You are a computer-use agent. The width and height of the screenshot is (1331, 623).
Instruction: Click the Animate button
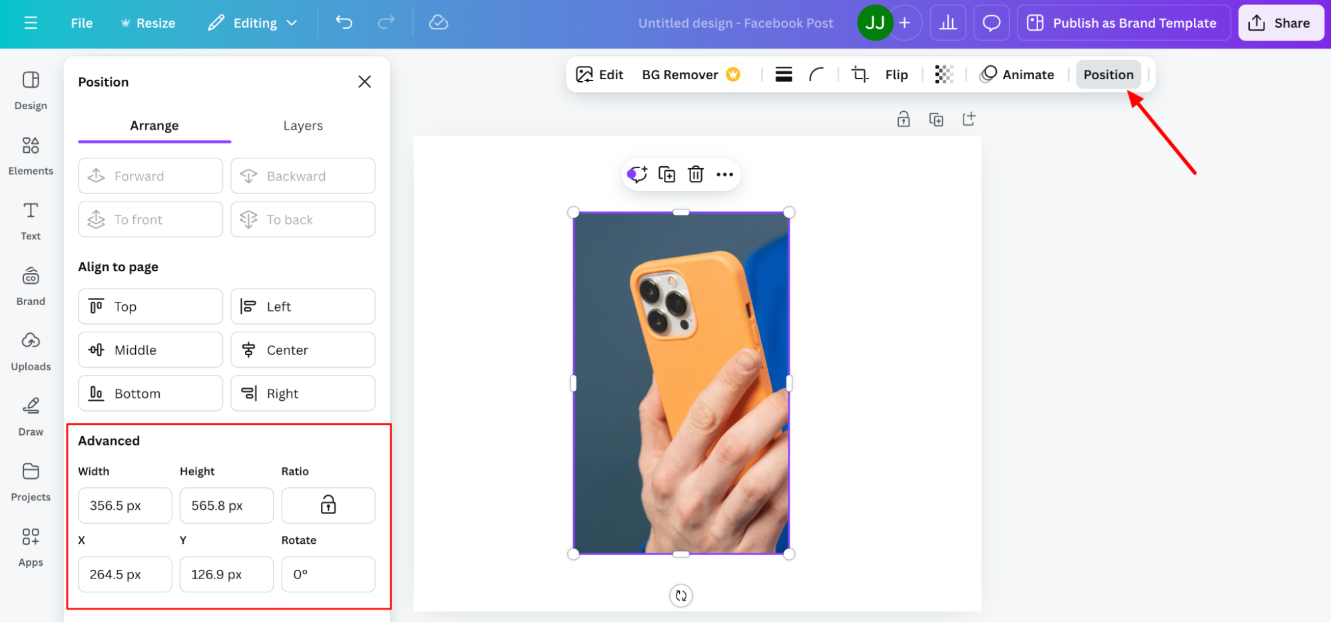click(1017, 74)
